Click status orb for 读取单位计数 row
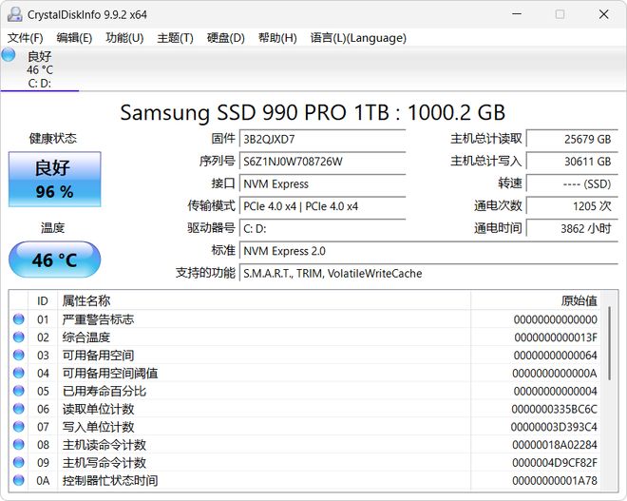627x501 pixels. point(19,409)
